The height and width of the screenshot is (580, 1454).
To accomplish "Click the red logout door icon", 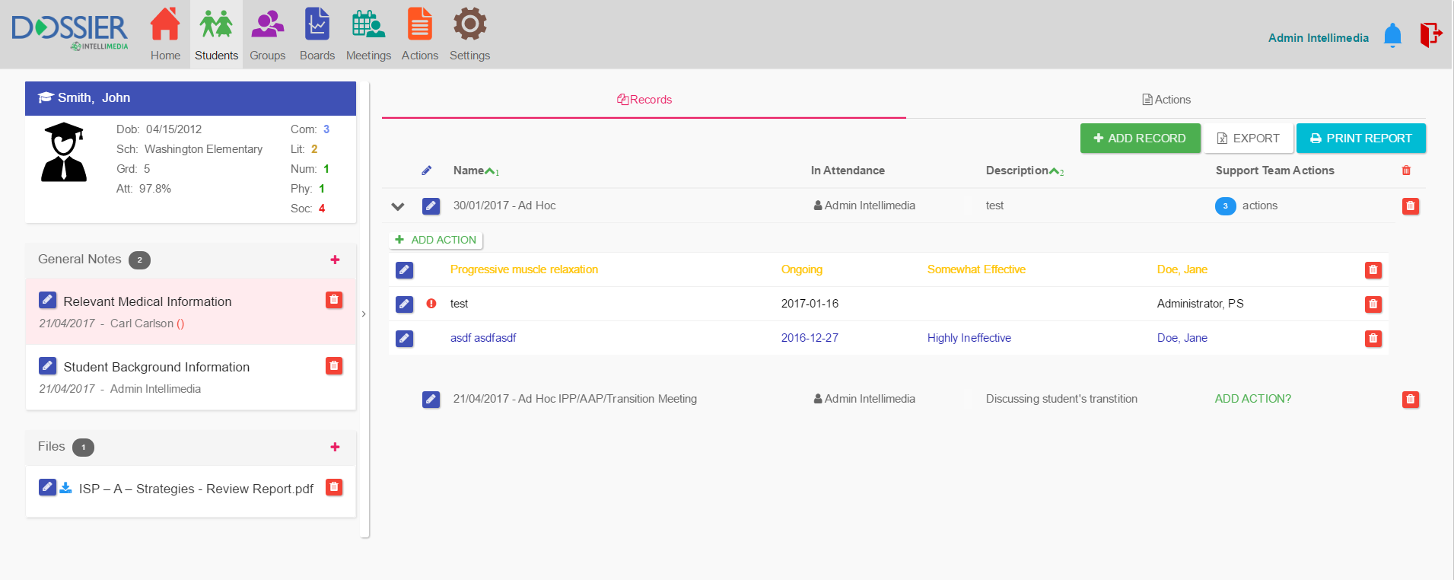I will (x=1430, y=35).
